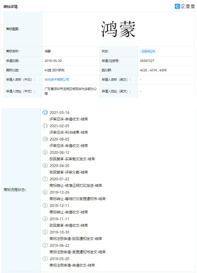Screen dimensions: 197x273
Task: Click registration number 38307327
Action: pos(147,61)
